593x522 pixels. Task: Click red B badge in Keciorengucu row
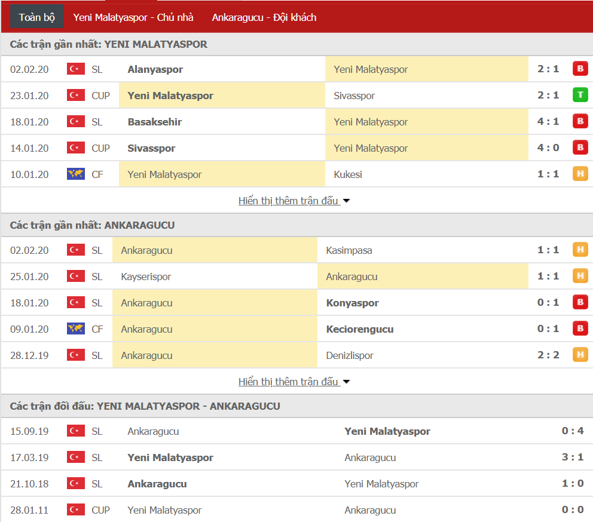(x=580, y=328)
